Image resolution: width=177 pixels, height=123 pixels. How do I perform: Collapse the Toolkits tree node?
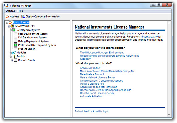pos(11,57)
